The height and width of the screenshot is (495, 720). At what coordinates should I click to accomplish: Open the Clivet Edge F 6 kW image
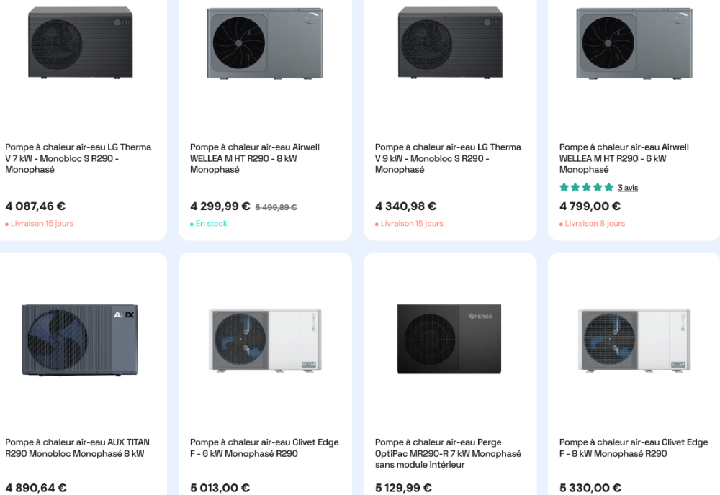(265, 340)
